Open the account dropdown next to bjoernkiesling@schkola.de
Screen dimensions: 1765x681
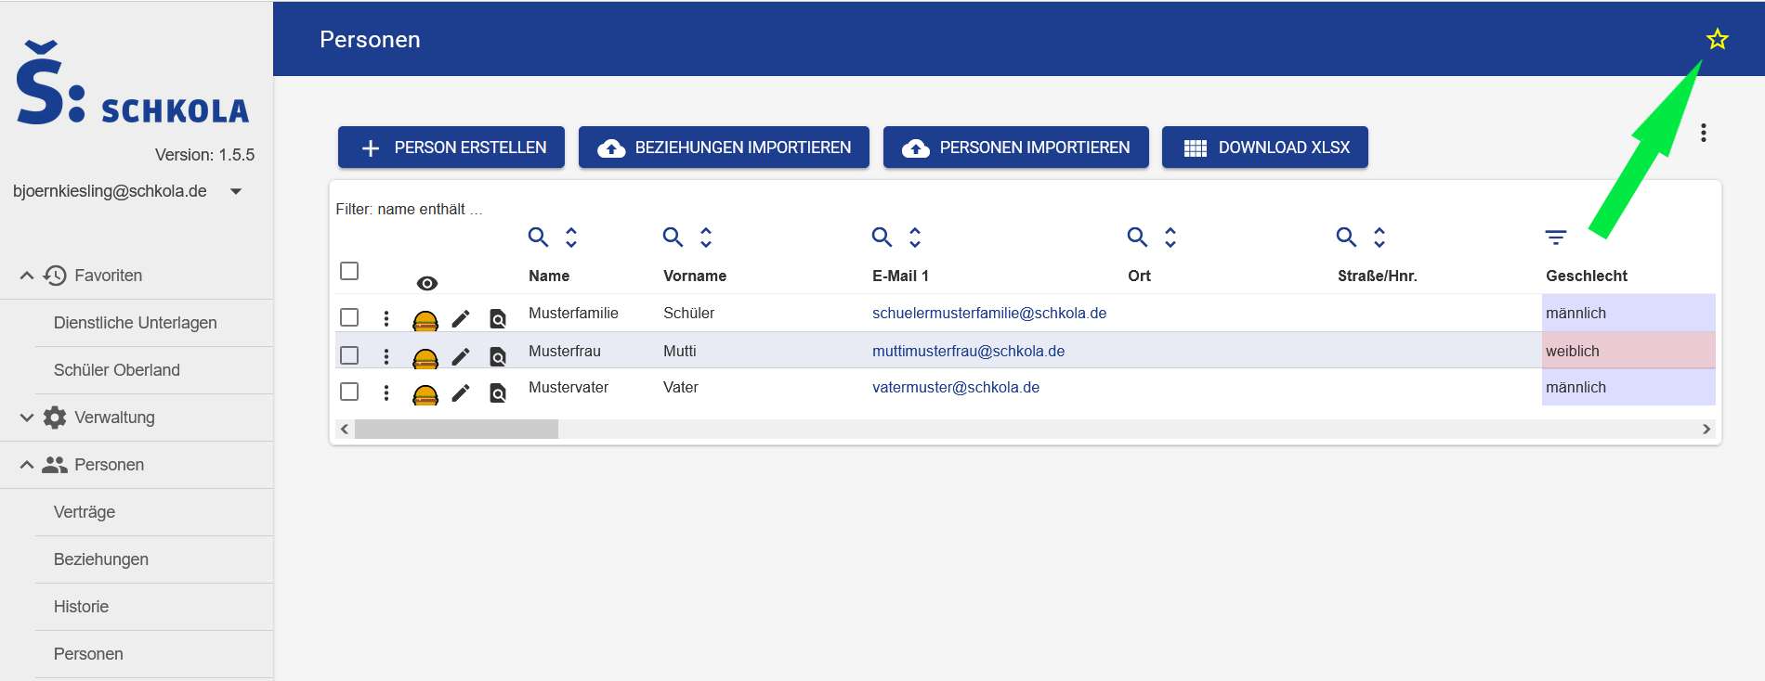pos(236,191)
